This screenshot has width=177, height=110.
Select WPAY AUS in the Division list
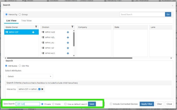point(50,32)
